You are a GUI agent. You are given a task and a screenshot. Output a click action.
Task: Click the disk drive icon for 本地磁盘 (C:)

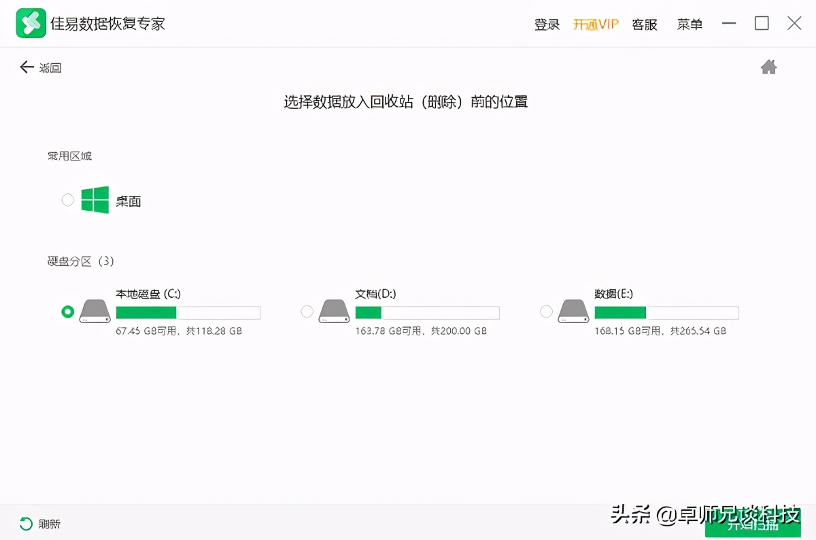[95, 310]
